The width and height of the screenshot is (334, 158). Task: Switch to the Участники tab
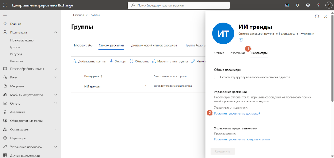click(237, 53)
